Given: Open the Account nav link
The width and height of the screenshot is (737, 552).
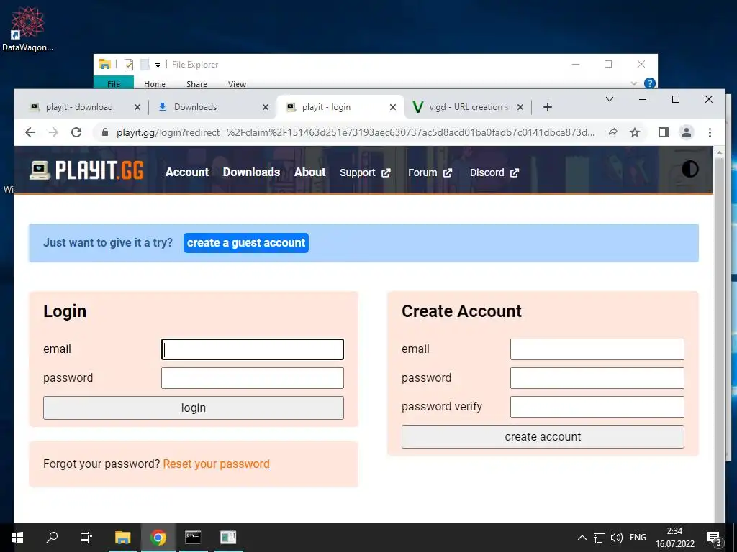Looking at the screenshot, I should (x=187, y=172).
